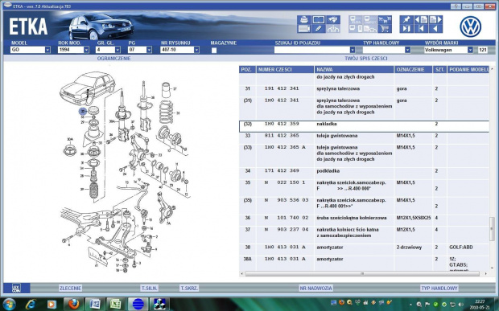Go to next illustration page icon

[x=435, y=20]
